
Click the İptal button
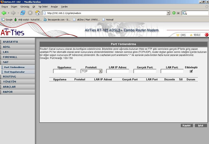tap(201, 126)
